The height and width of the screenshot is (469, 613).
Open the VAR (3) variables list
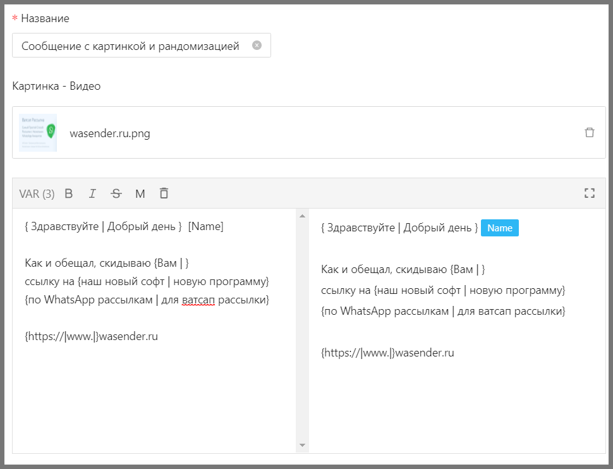37,193
